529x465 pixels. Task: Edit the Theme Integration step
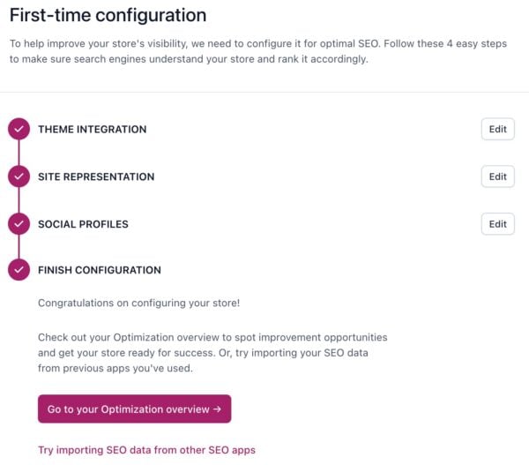coord(497,130)
